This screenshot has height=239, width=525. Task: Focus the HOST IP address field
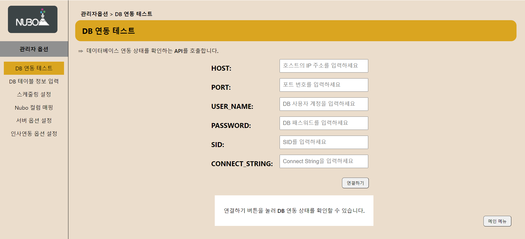(x=324, y=66)
